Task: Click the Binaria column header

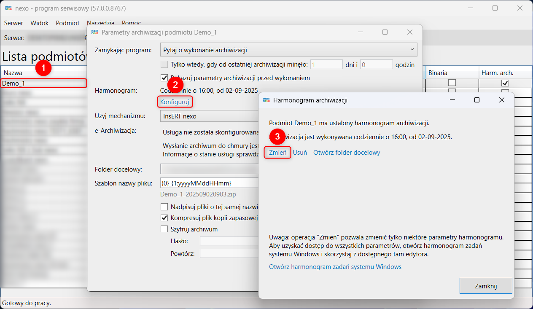Action: click(452, 73)
